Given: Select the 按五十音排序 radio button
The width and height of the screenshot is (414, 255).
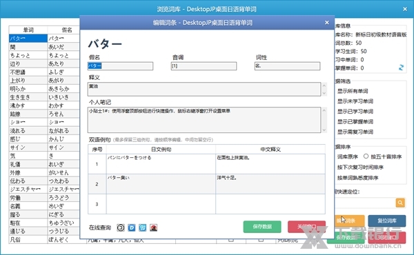Looking at the screenshot, I should [x=366, y=156].
